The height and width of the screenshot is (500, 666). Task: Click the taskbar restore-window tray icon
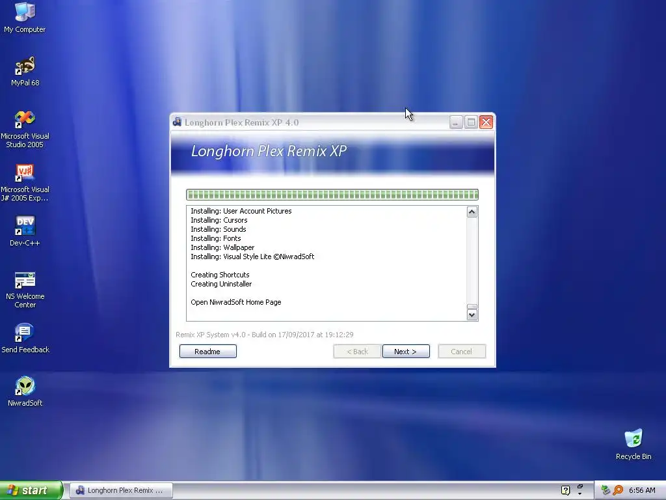579,486
